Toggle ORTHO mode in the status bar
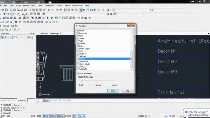 68,116
